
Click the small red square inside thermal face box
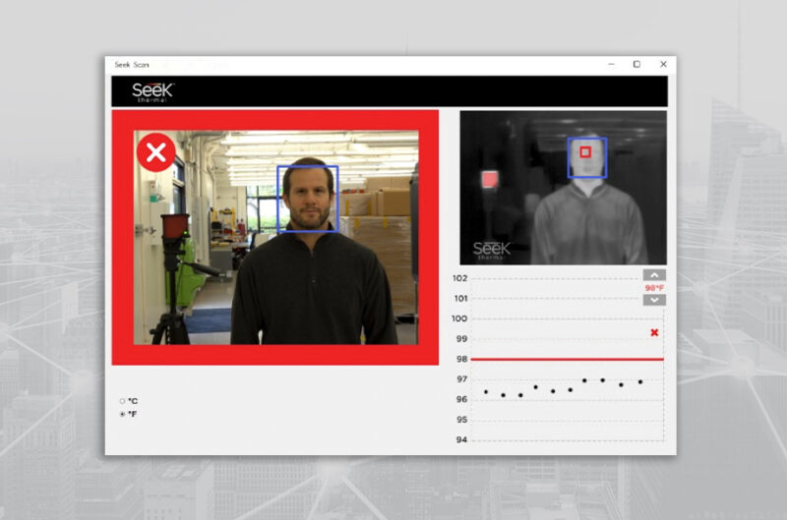585,152
